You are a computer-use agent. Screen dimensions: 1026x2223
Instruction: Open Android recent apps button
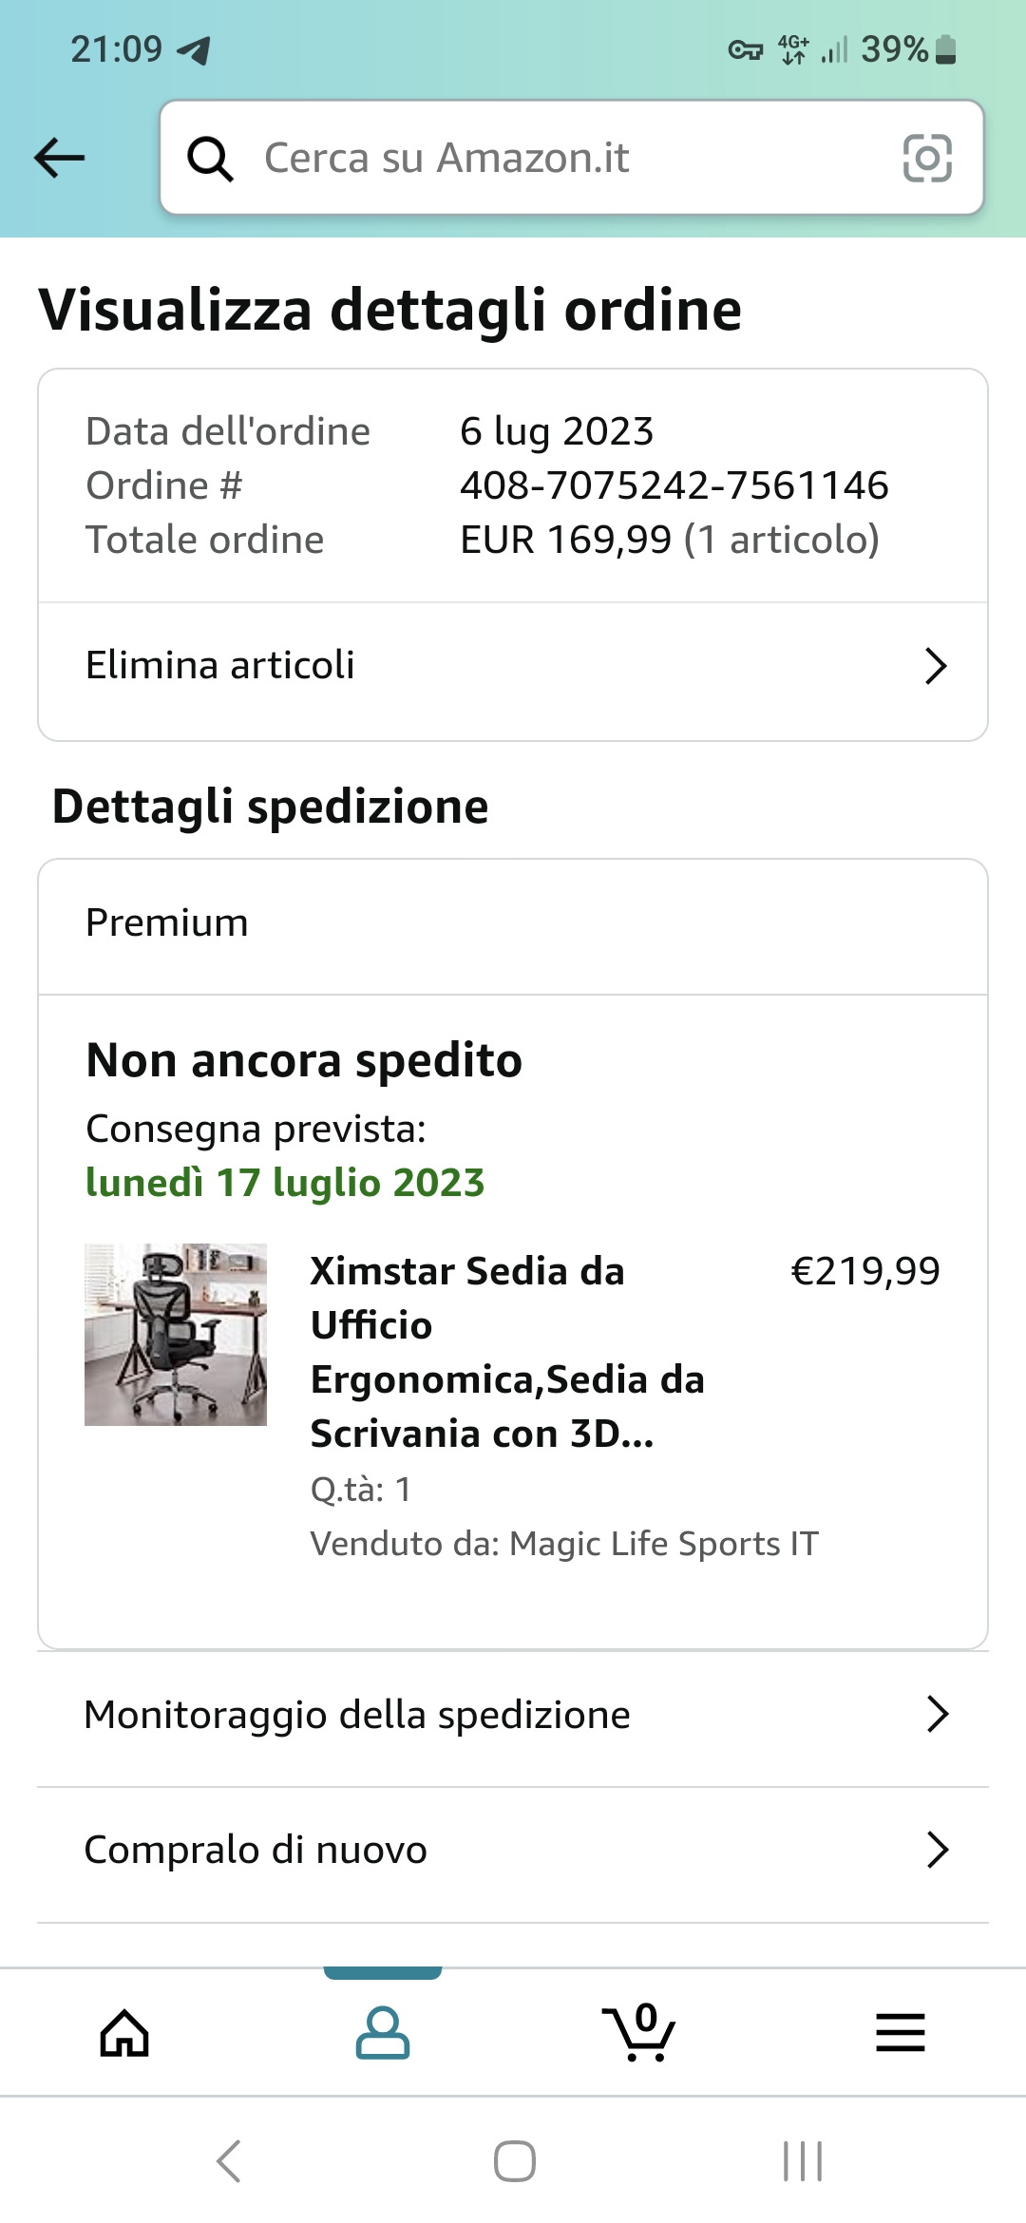[802, 2162]
